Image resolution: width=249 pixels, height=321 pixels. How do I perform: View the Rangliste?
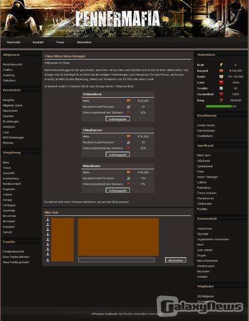tap(9, 100)
